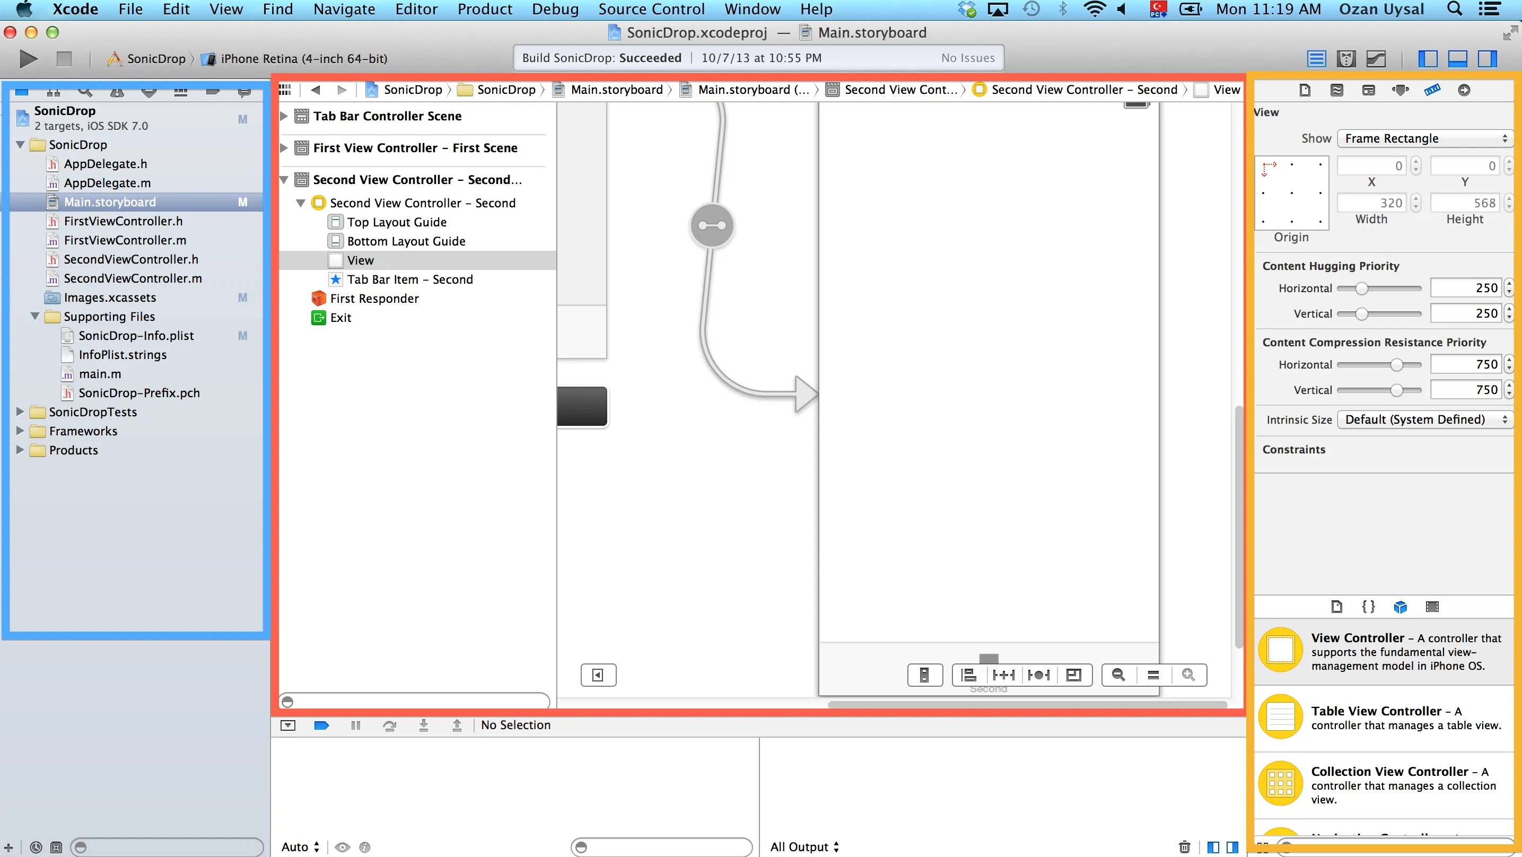Screen dimensions: 1522x857
Task: Click the Run play button
Action: (x=27, y=58)
